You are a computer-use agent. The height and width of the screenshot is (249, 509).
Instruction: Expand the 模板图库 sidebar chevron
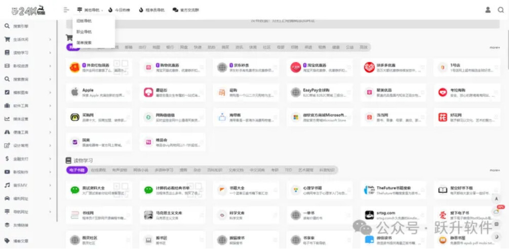point(50,93)
